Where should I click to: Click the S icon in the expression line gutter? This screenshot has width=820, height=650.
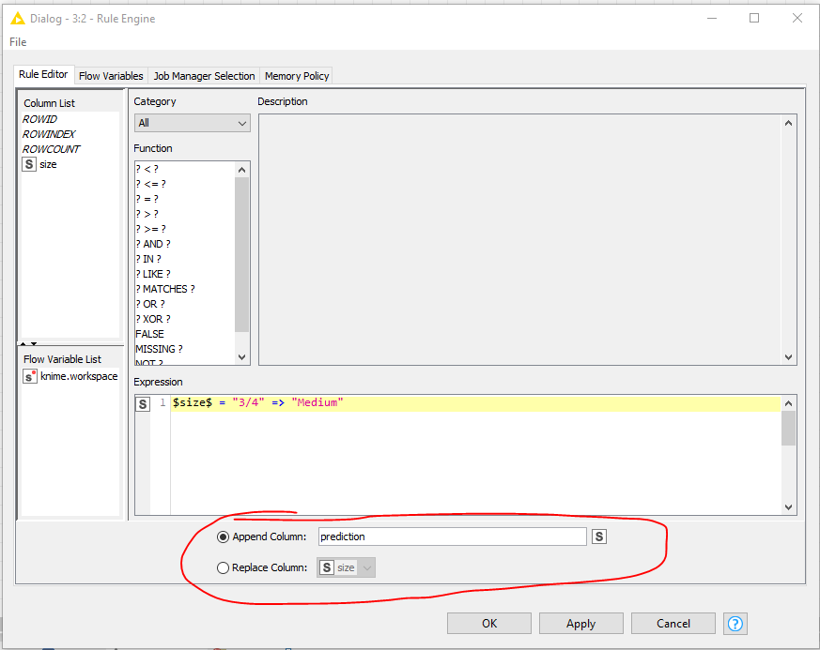143,403
